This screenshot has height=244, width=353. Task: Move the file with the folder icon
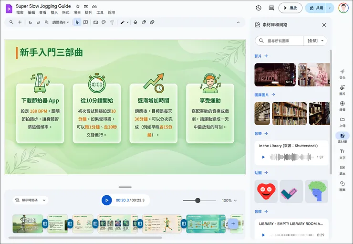[86, 6]
